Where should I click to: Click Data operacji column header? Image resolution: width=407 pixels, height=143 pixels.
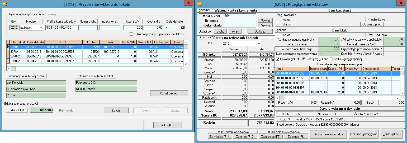[376, 69]
